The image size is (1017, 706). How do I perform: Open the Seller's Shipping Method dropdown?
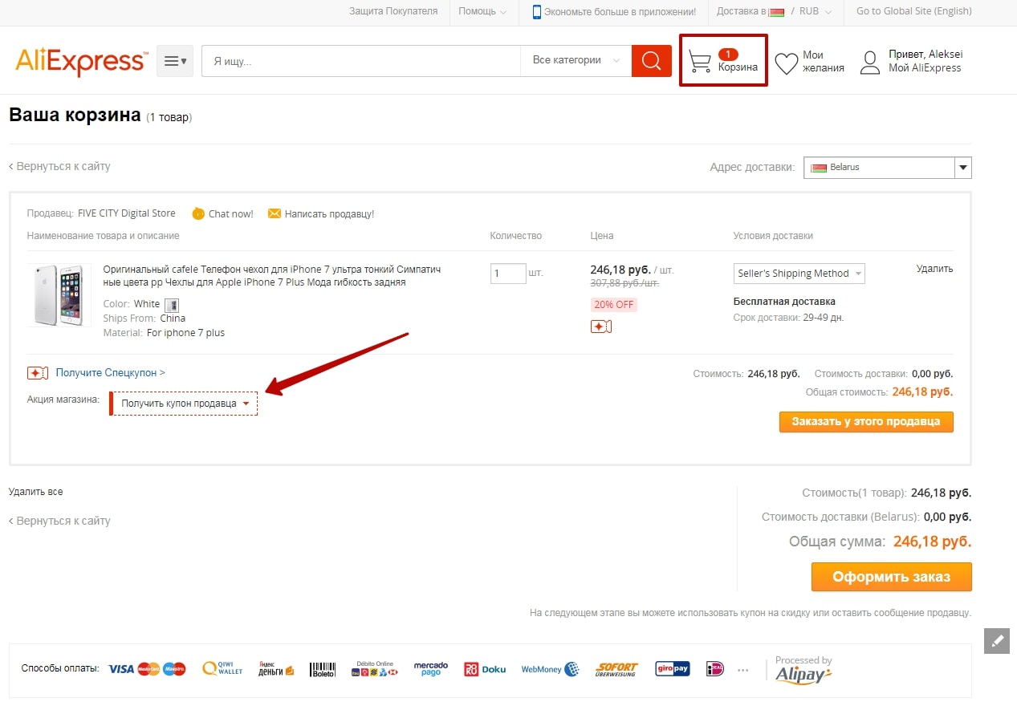pyautogui.click(x=799, y=274)
